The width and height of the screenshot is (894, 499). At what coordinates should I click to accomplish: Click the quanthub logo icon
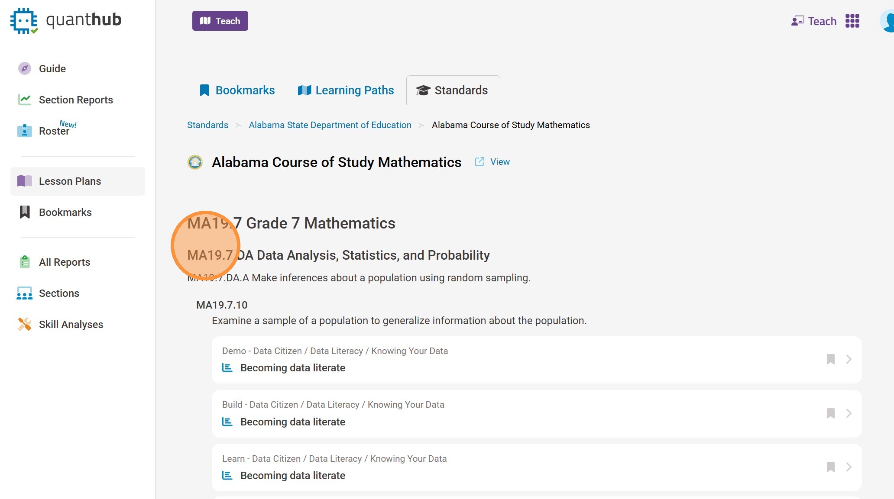(24, 20)
